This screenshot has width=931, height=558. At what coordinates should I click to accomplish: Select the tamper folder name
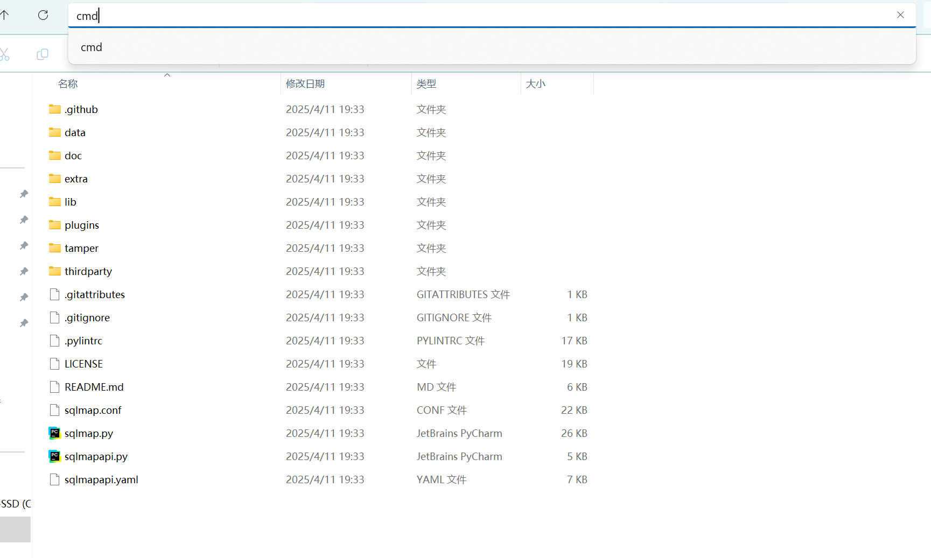point(81,248)
